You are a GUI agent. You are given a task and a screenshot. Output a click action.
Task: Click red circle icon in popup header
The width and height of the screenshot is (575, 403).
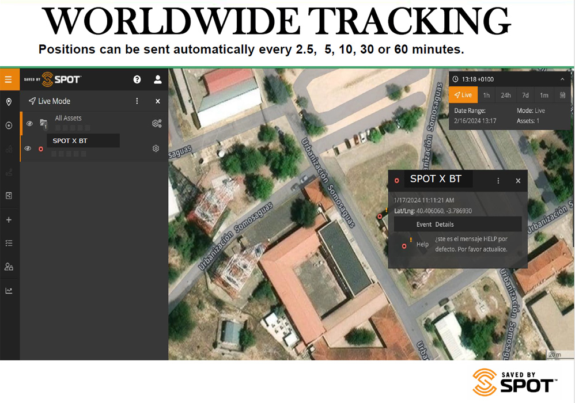point(397,180)
